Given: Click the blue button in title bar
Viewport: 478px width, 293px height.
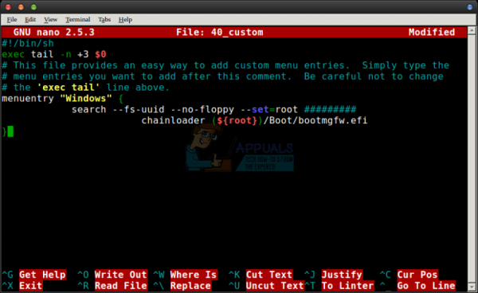Looking at the screenshot, I should click(470, 6).
